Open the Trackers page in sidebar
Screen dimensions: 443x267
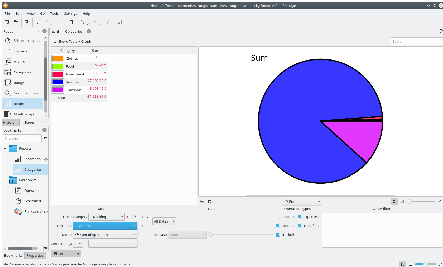tap(20, 51)
